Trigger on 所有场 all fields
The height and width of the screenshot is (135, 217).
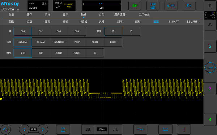(x=59, y=53)
